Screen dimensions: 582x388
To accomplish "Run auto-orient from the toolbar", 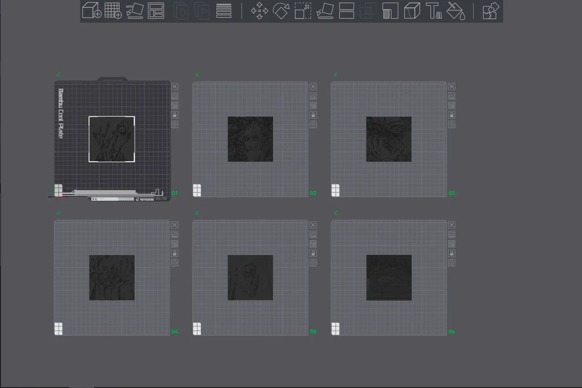I will pyautogui.click(x=135, y=11).
